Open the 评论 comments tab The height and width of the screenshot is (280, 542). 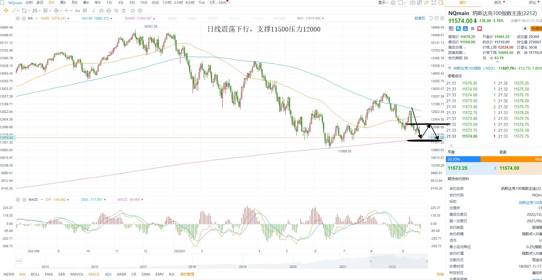532,3
